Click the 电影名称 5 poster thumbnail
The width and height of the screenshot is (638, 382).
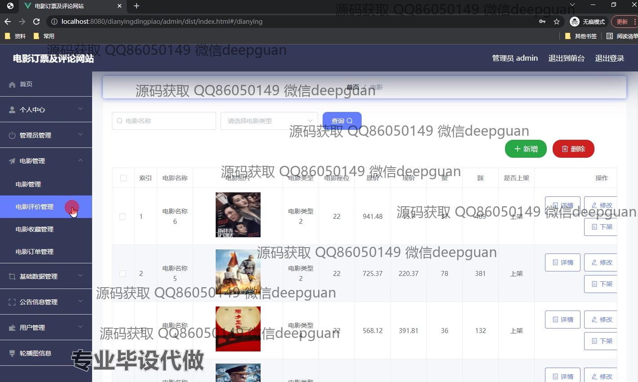pos(238,272)
